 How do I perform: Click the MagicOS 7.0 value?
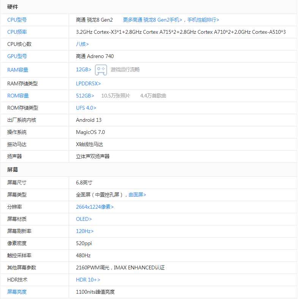tap(90, 132)
